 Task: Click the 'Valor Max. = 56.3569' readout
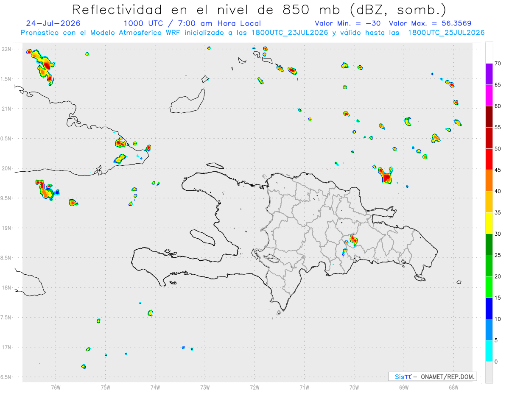click(x=430, y=23)
